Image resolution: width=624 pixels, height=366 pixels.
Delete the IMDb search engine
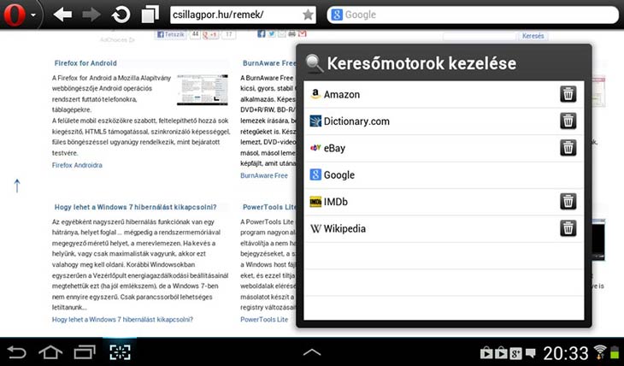click(568, 202)
